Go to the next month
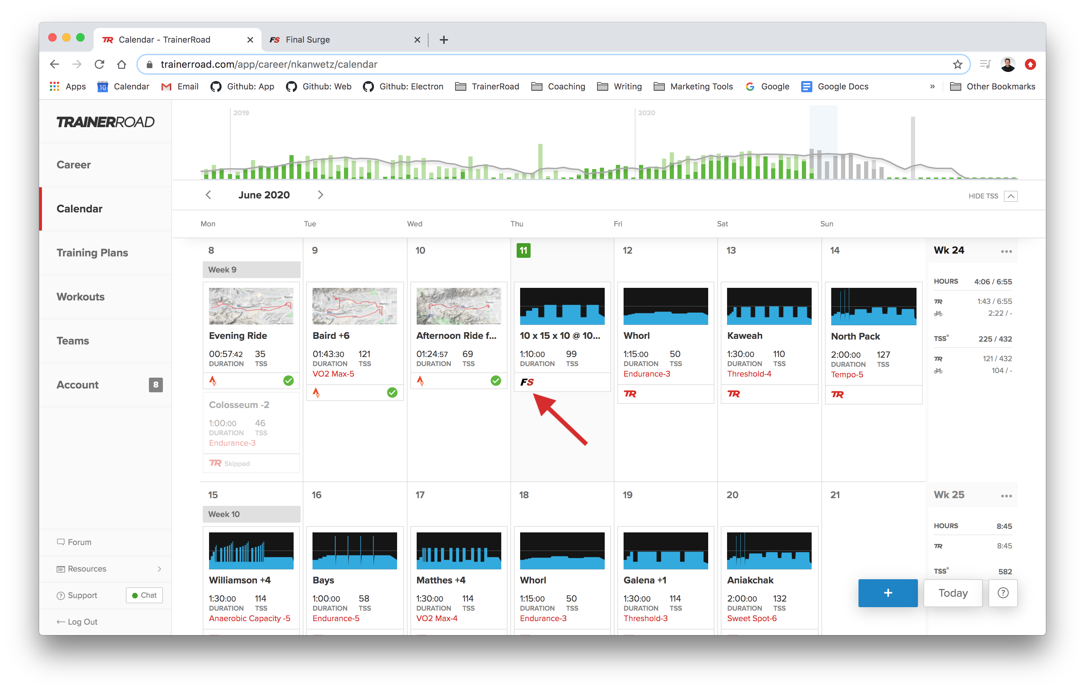1085x691 pixels. [321, 195]
